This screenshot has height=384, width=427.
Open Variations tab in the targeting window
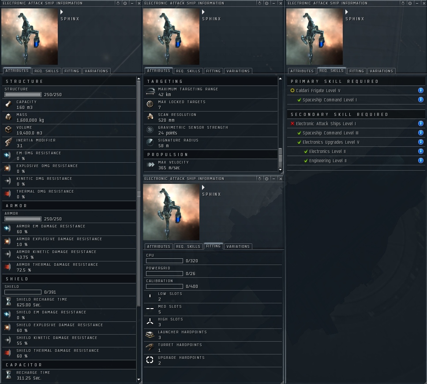point(238,71)
